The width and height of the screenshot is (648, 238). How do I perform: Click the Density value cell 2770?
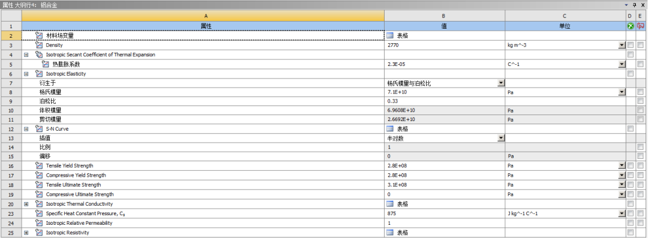click(444, 45)
